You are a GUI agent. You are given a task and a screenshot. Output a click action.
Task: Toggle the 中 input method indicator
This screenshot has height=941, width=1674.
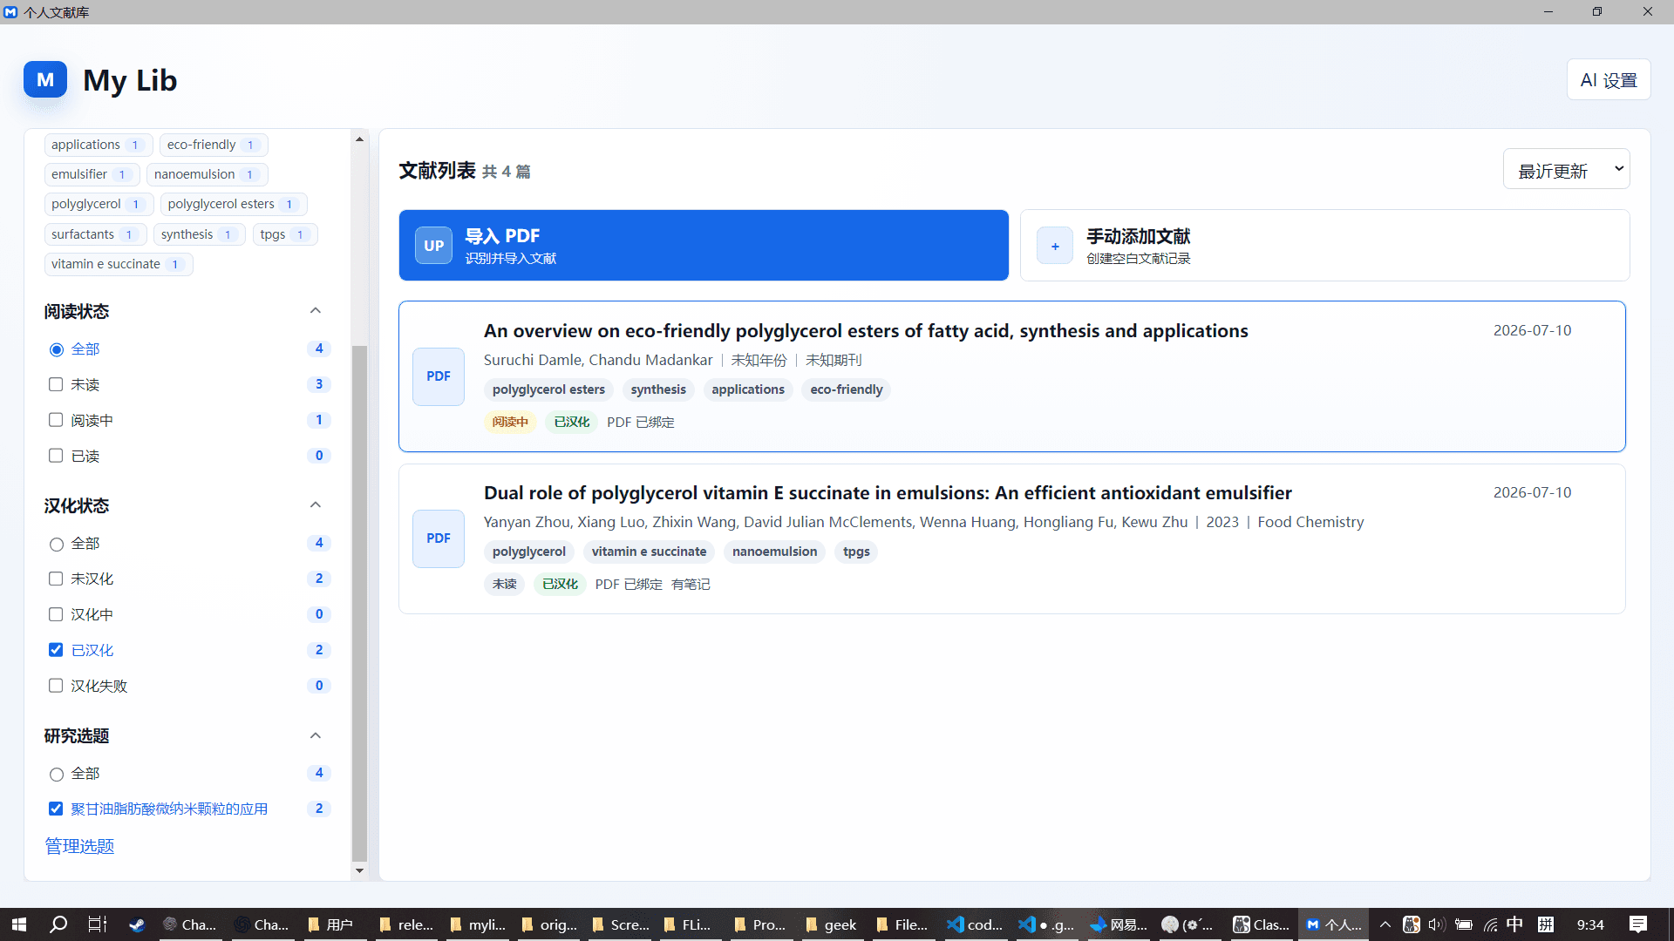(1515, 924)
